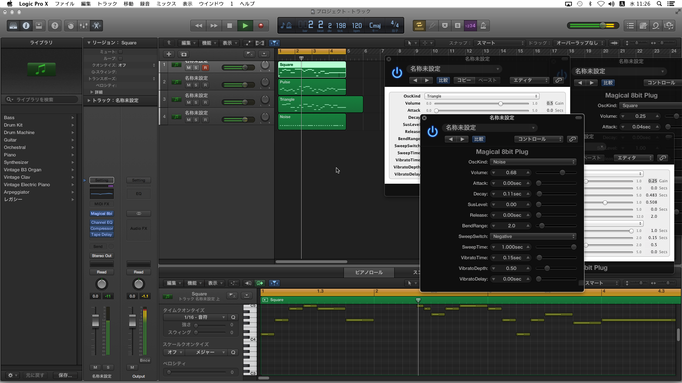682x383 pixels.
Task: Open the List Editors icon
Action: point(630,26)
